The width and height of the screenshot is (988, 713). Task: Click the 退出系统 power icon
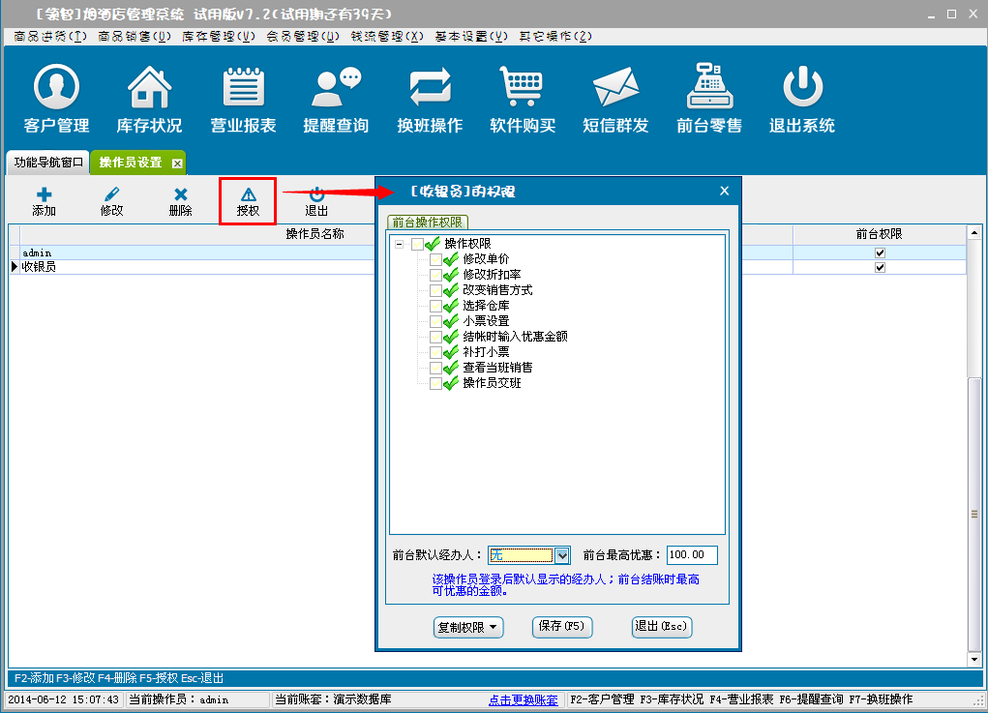pyautogui.click(x=801, y=89)
